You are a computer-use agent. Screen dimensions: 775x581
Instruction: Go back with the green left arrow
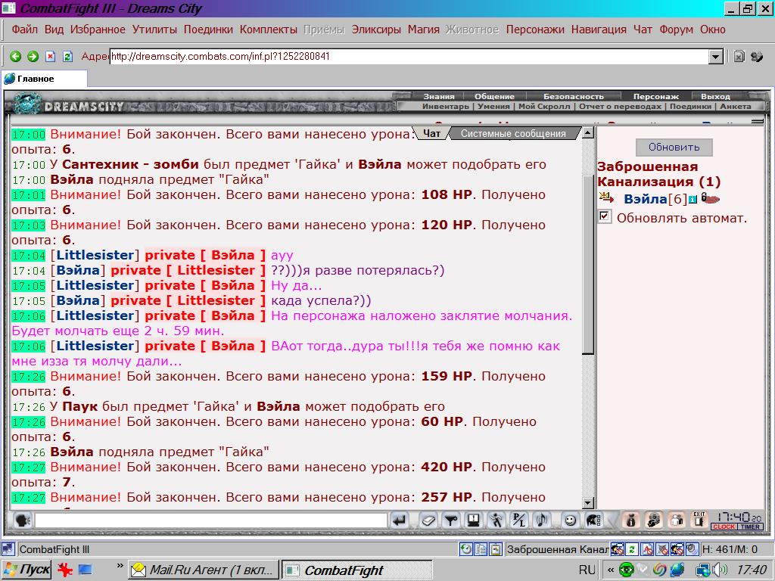click(15, 57)
